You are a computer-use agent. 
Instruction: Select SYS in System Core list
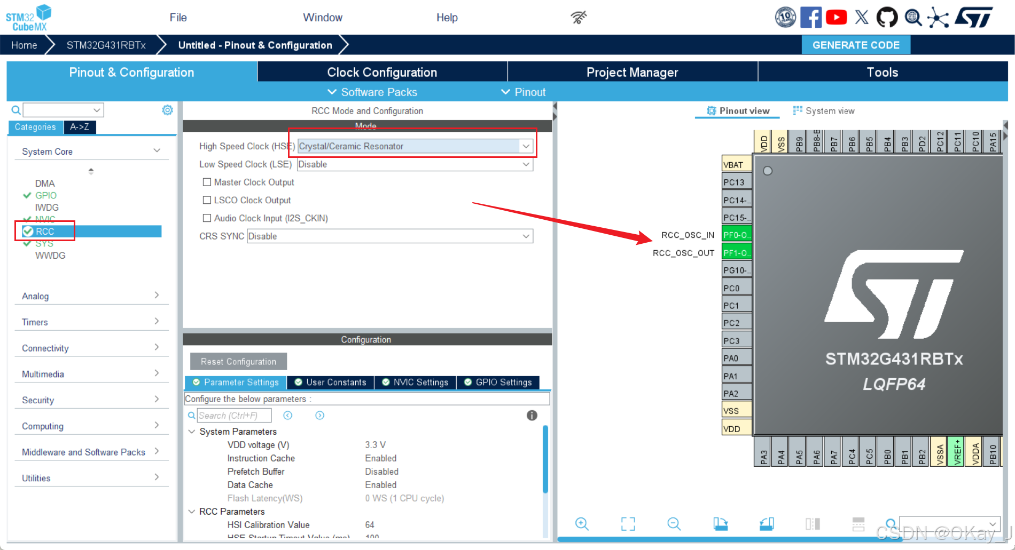[44, 243]
